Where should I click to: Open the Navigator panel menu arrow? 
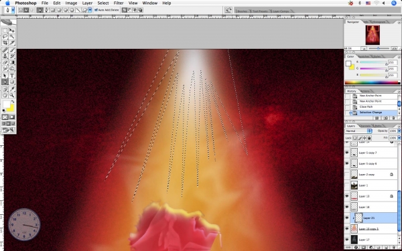399,22
